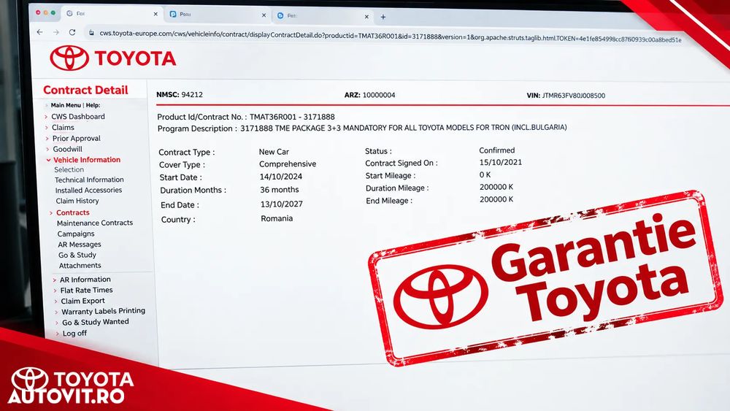Expand the Claim Export chevron
Viewport: 730px width, 411px height.
pyautogui.click(x=56, y=301)
